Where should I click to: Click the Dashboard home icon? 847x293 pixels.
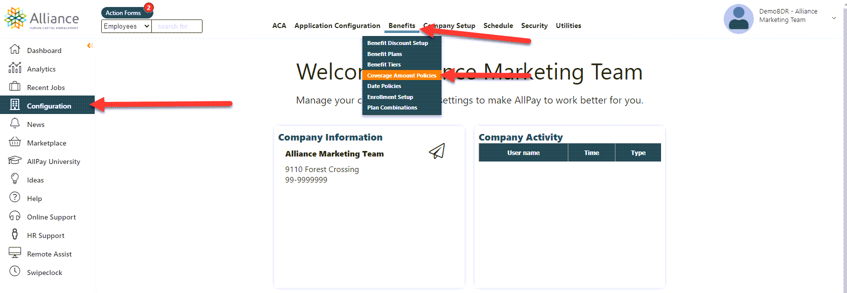(15, 49)
